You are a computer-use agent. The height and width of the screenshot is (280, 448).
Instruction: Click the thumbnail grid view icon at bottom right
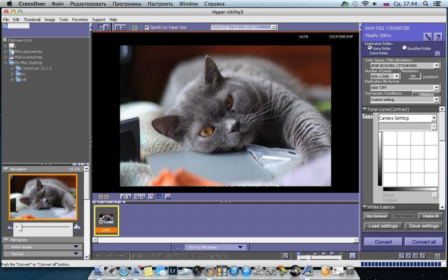353,256
